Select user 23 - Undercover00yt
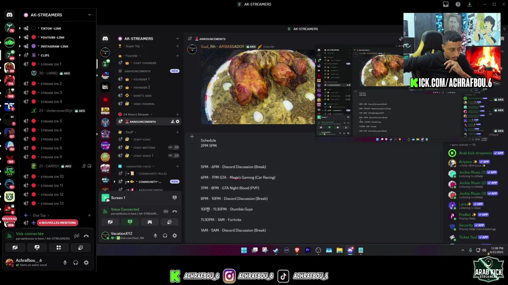 pyautogui.click(x=58, y=111)
